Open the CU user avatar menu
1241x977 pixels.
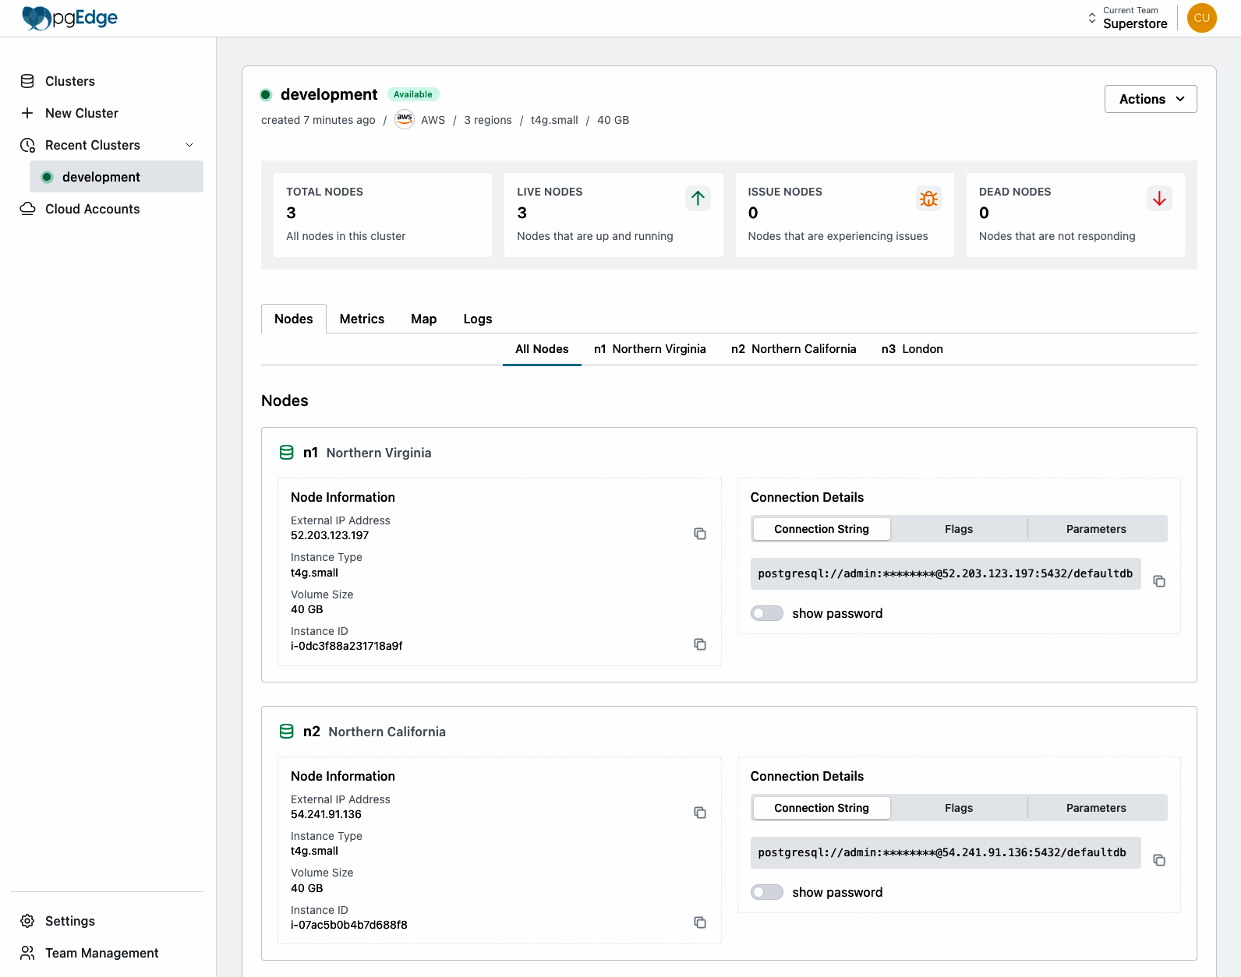coord(1201,18)
